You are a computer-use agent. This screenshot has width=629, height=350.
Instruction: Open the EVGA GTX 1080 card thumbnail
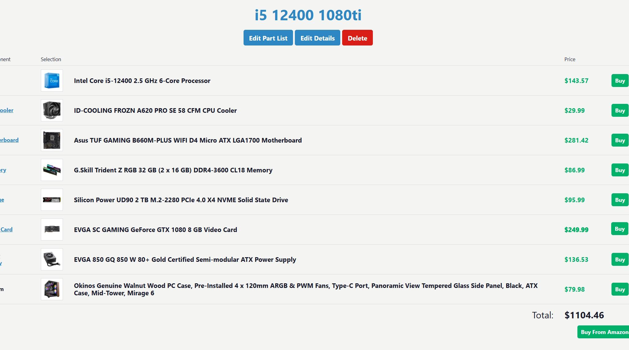coord(52,230)
